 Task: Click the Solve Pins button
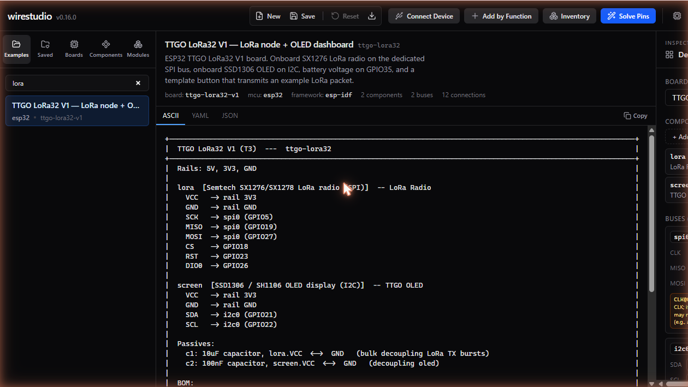pos(628,16)
